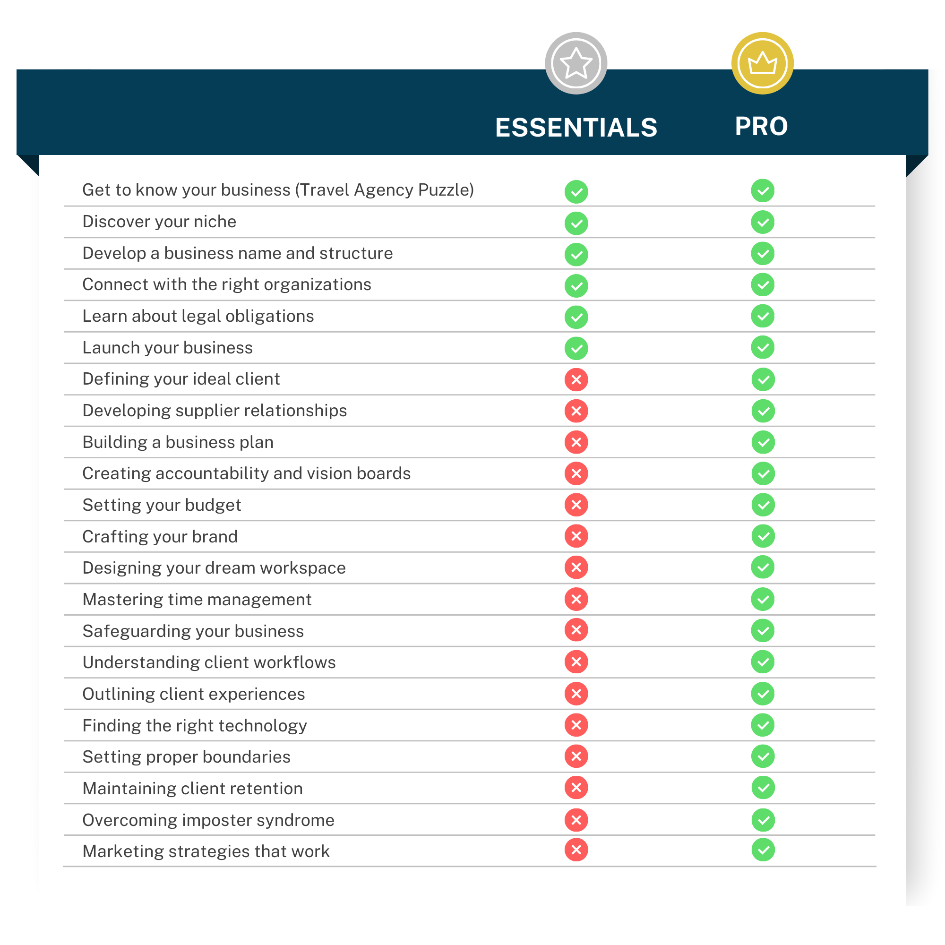Click the Essentials red X for Understanding client workflows
945x945 pixels.
click(576, 662)
